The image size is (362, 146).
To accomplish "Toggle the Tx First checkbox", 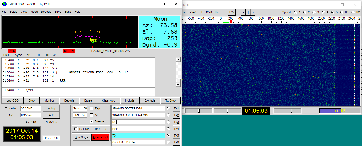I will tap(76, 129).
